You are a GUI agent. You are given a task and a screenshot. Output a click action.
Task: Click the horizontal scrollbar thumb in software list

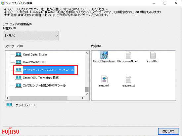click(x=38, y=98)
